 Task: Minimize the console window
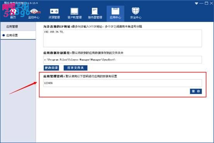click(201, 3)
